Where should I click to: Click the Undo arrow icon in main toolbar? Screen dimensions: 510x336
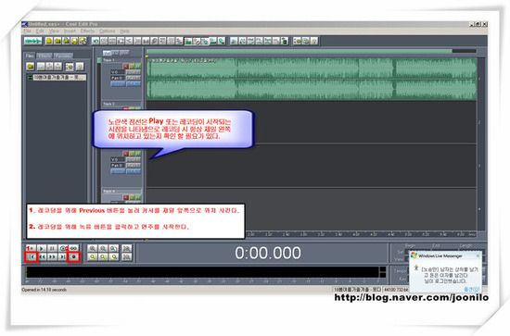tap(96, 41)
